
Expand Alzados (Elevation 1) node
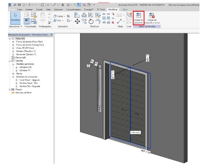click(x=13, y=51)
